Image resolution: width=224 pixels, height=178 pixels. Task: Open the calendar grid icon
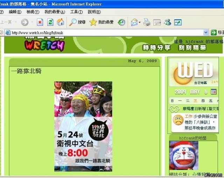(x=213, y=92)
